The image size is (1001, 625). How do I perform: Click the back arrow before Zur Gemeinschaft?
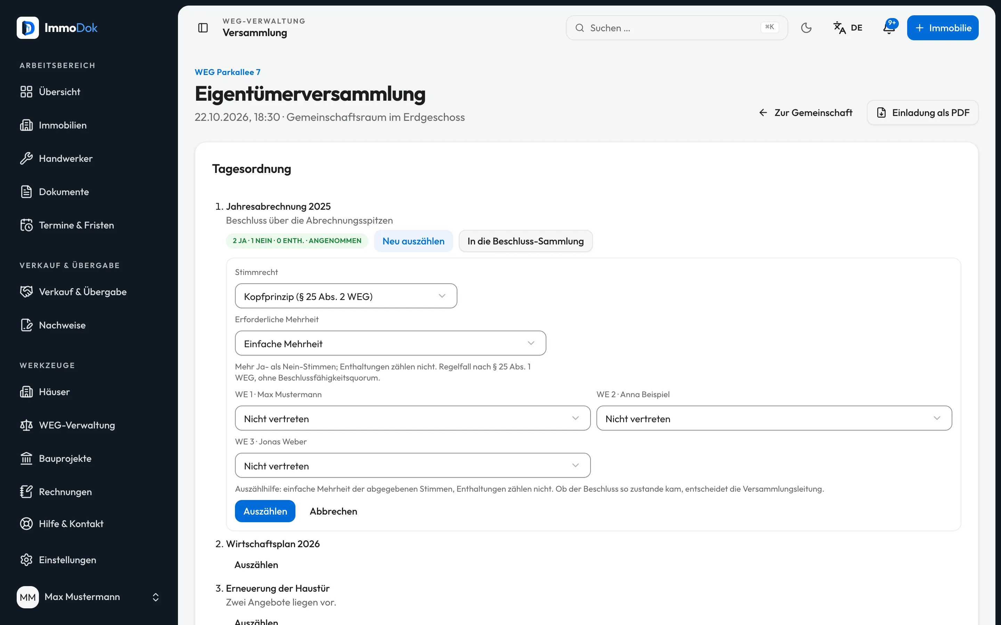pyautogui.click(x=763, y=113)
